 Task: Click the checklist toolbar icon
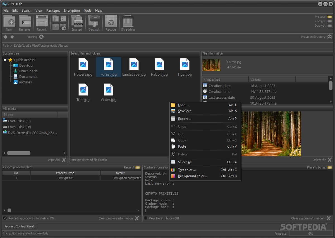coord(63,19)
